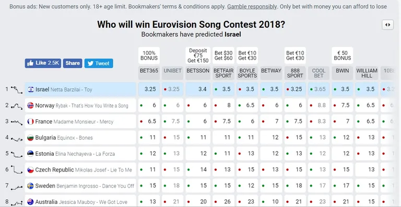Click the Twitter Tweet bird button

tap(99, 63)
